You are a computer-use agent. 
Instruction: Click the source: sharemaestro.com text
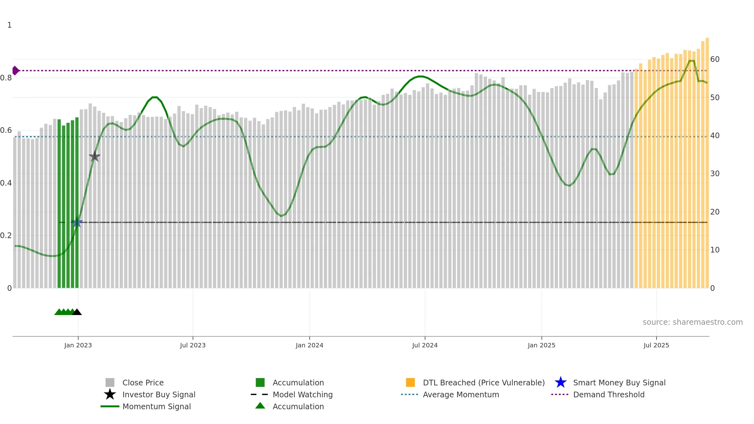click(693, 322)
